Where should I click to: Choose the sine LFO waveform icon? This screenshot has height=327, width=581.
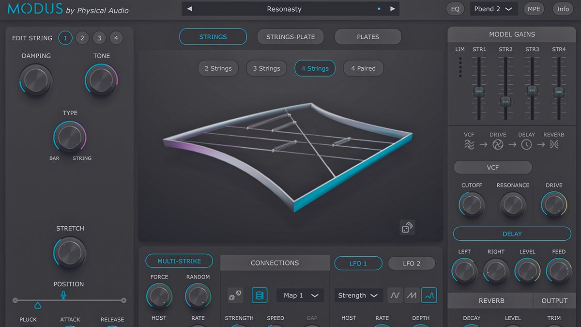pos(395,295)
